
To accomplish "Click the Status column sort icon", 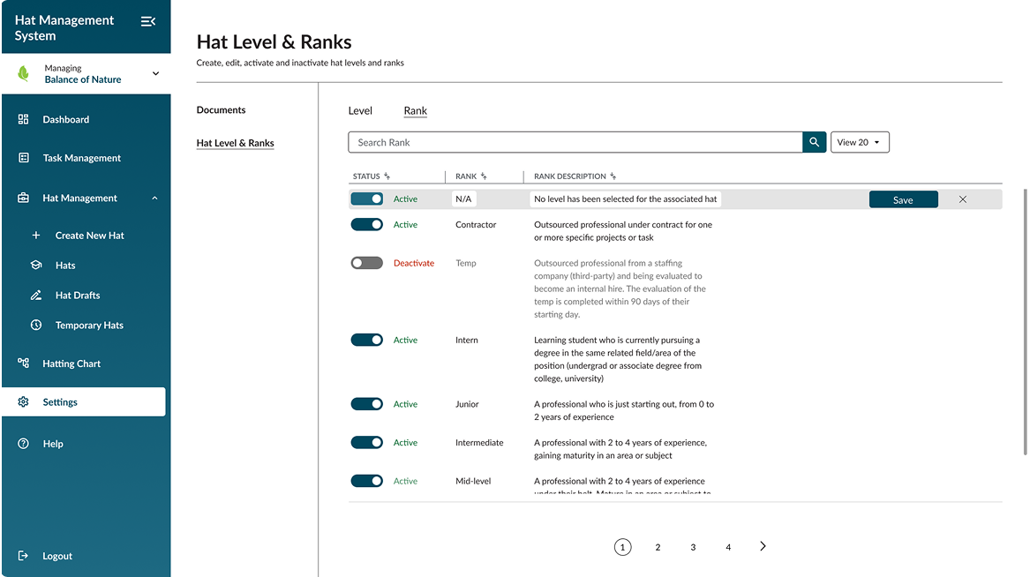I will coord(387,176).
